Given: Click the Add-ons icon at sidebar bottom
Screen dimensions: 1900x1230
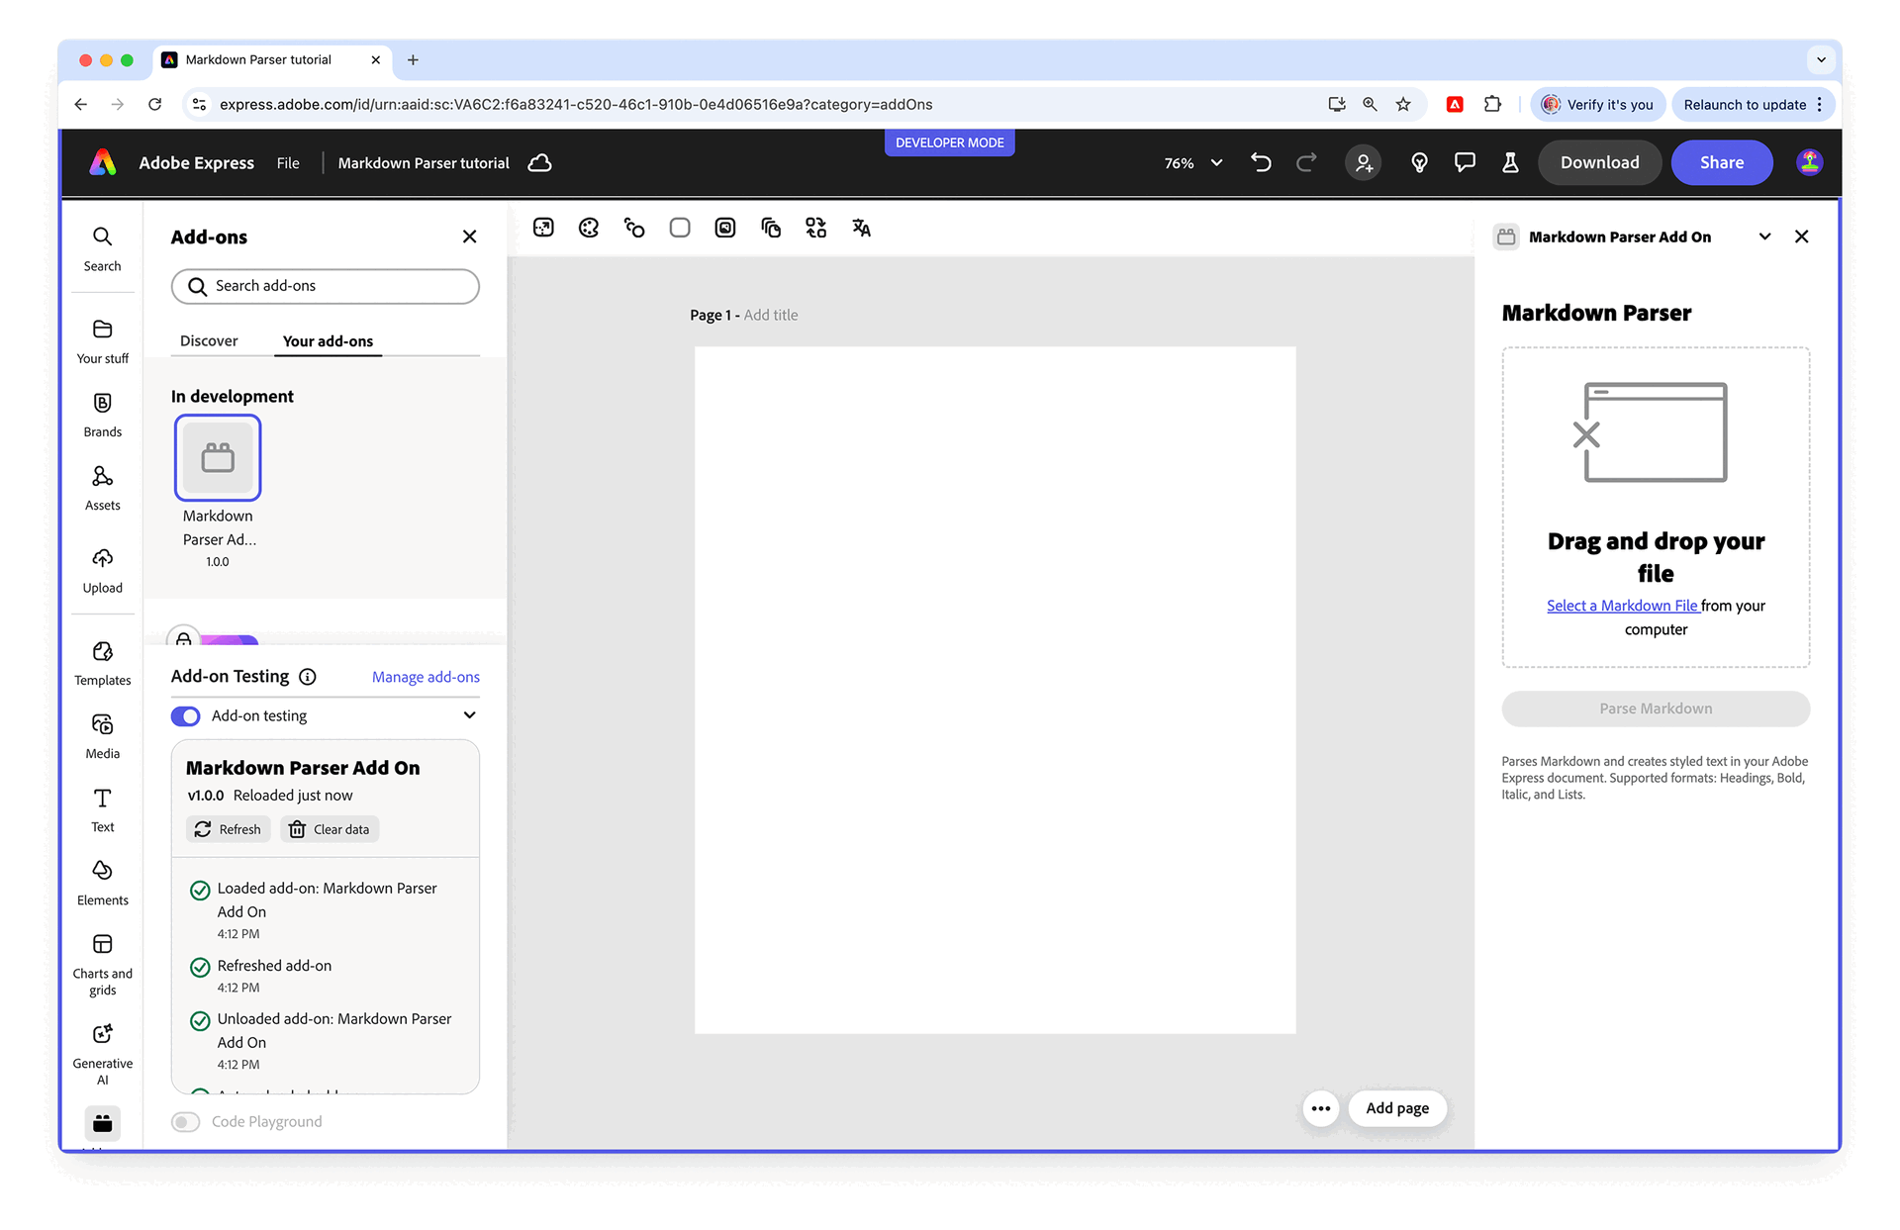Looking at the screenshot, I should tap(102, 1123).
